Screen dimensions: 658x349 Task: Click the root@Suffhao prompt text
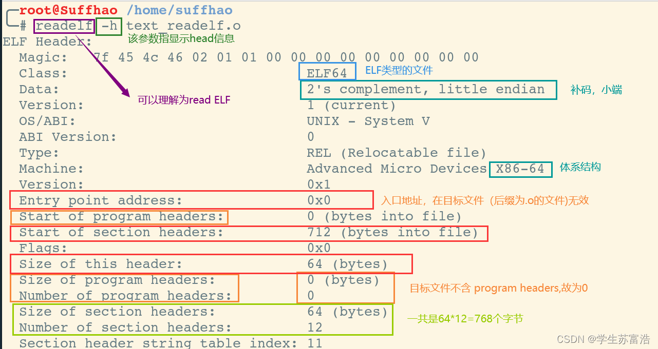point(67,9)
